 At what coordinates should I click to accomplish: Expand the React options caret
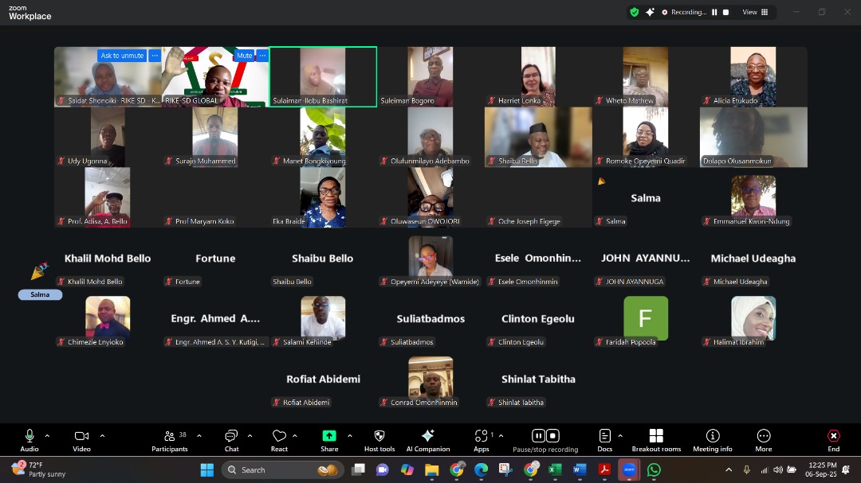click(x=295, y=436)
